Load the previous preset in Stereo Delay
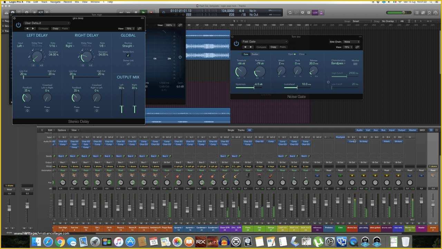 click(x=27, y=28)
